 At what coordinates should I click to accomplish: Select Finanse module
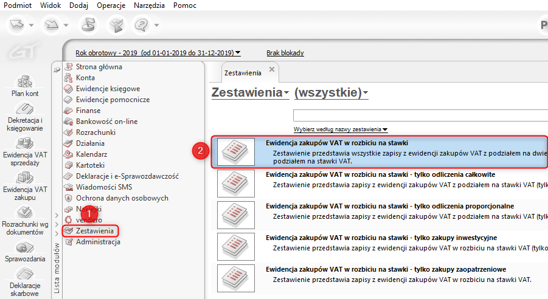point(88,111)
